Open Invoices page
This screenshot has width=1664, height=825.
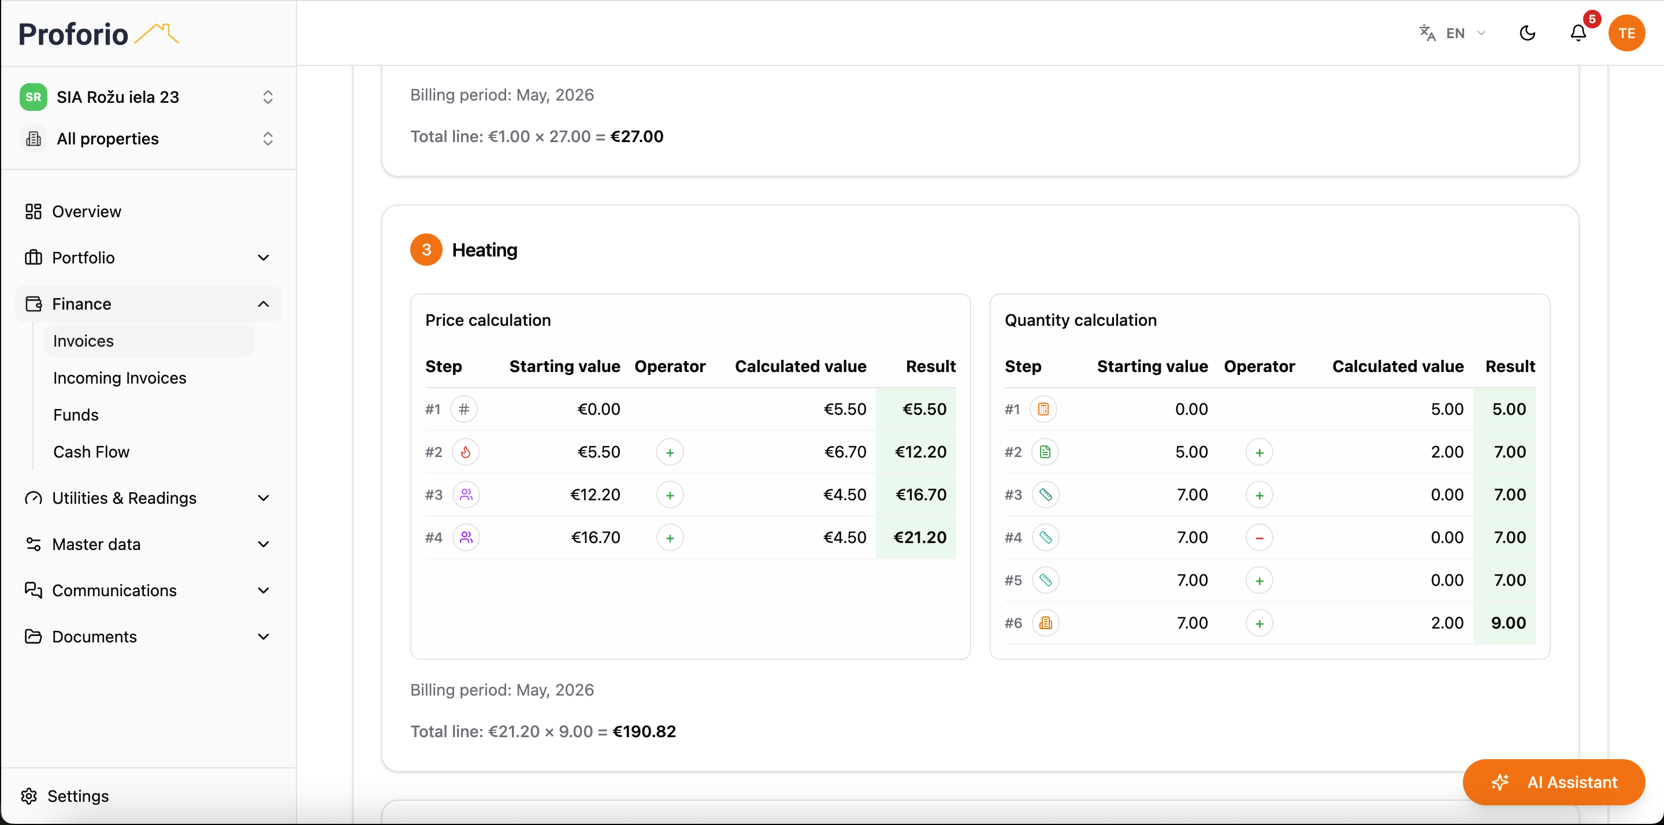coord(148,340)
